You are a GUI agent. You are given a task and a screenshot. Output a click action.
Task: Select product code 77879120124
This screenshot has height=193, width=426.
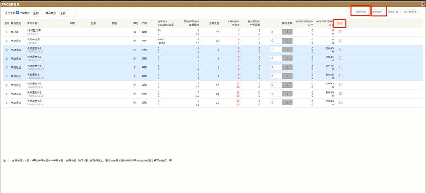pos(35,78)
